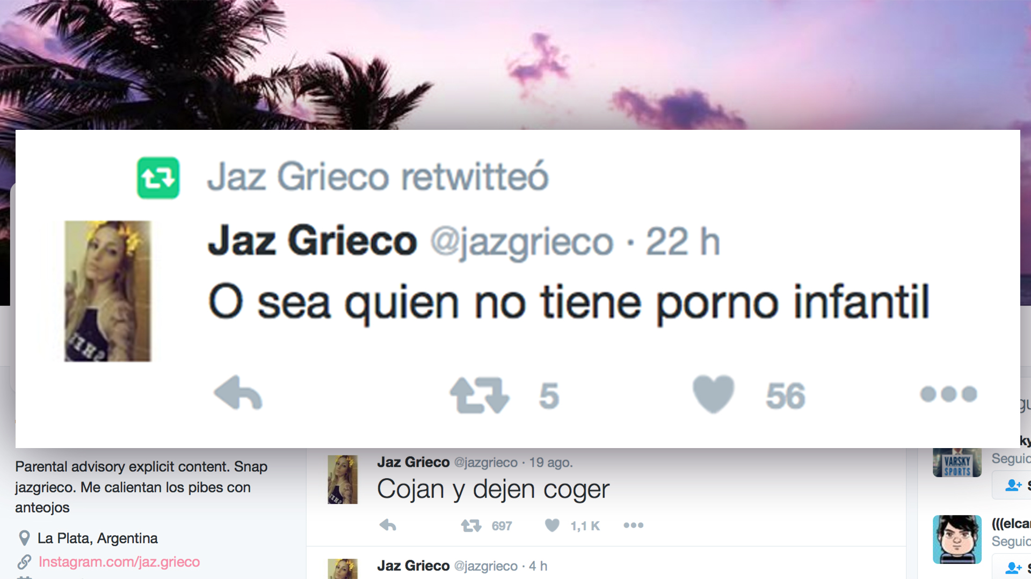Follow the Varsky Sports suggested account
Viewport: 1031px width, 579px height.
click(x=1012, y=485)
